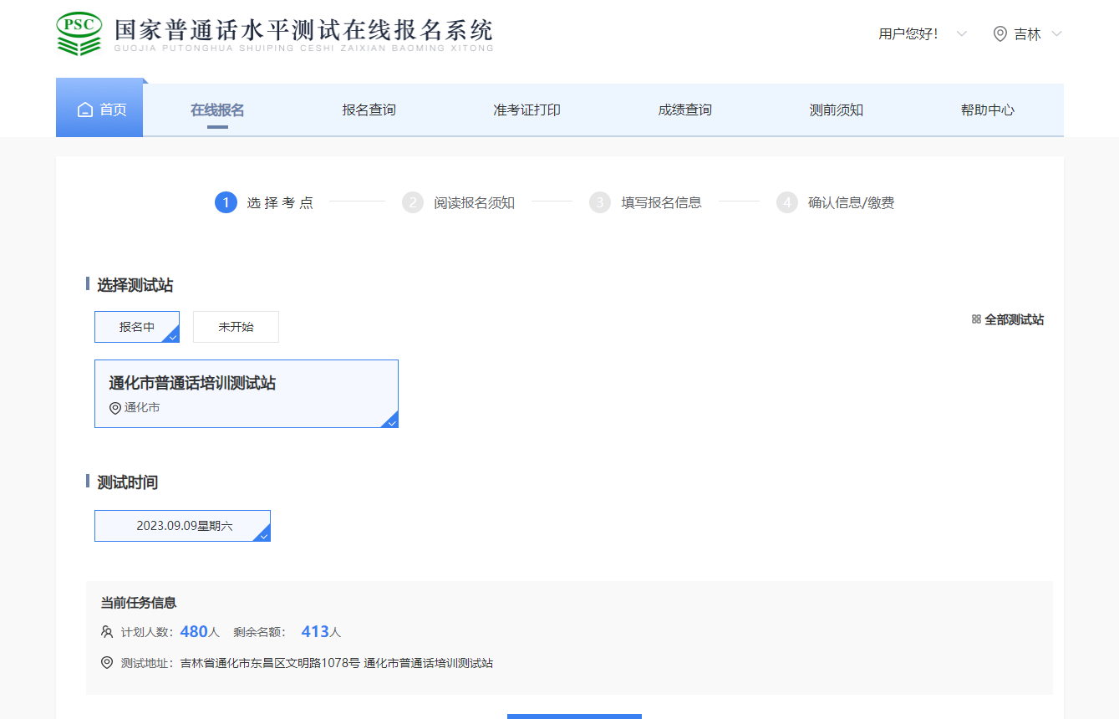Select the 报名中 status filter
1119x719 pixels.
(x=137, y=327)
